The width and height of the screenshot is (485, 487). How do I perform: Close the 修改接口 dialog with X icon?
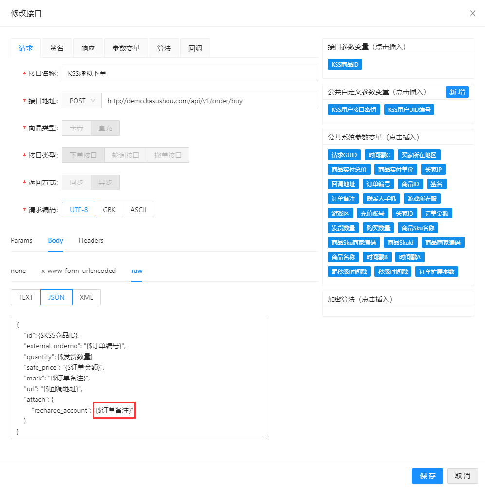click(x=472, y=13)
